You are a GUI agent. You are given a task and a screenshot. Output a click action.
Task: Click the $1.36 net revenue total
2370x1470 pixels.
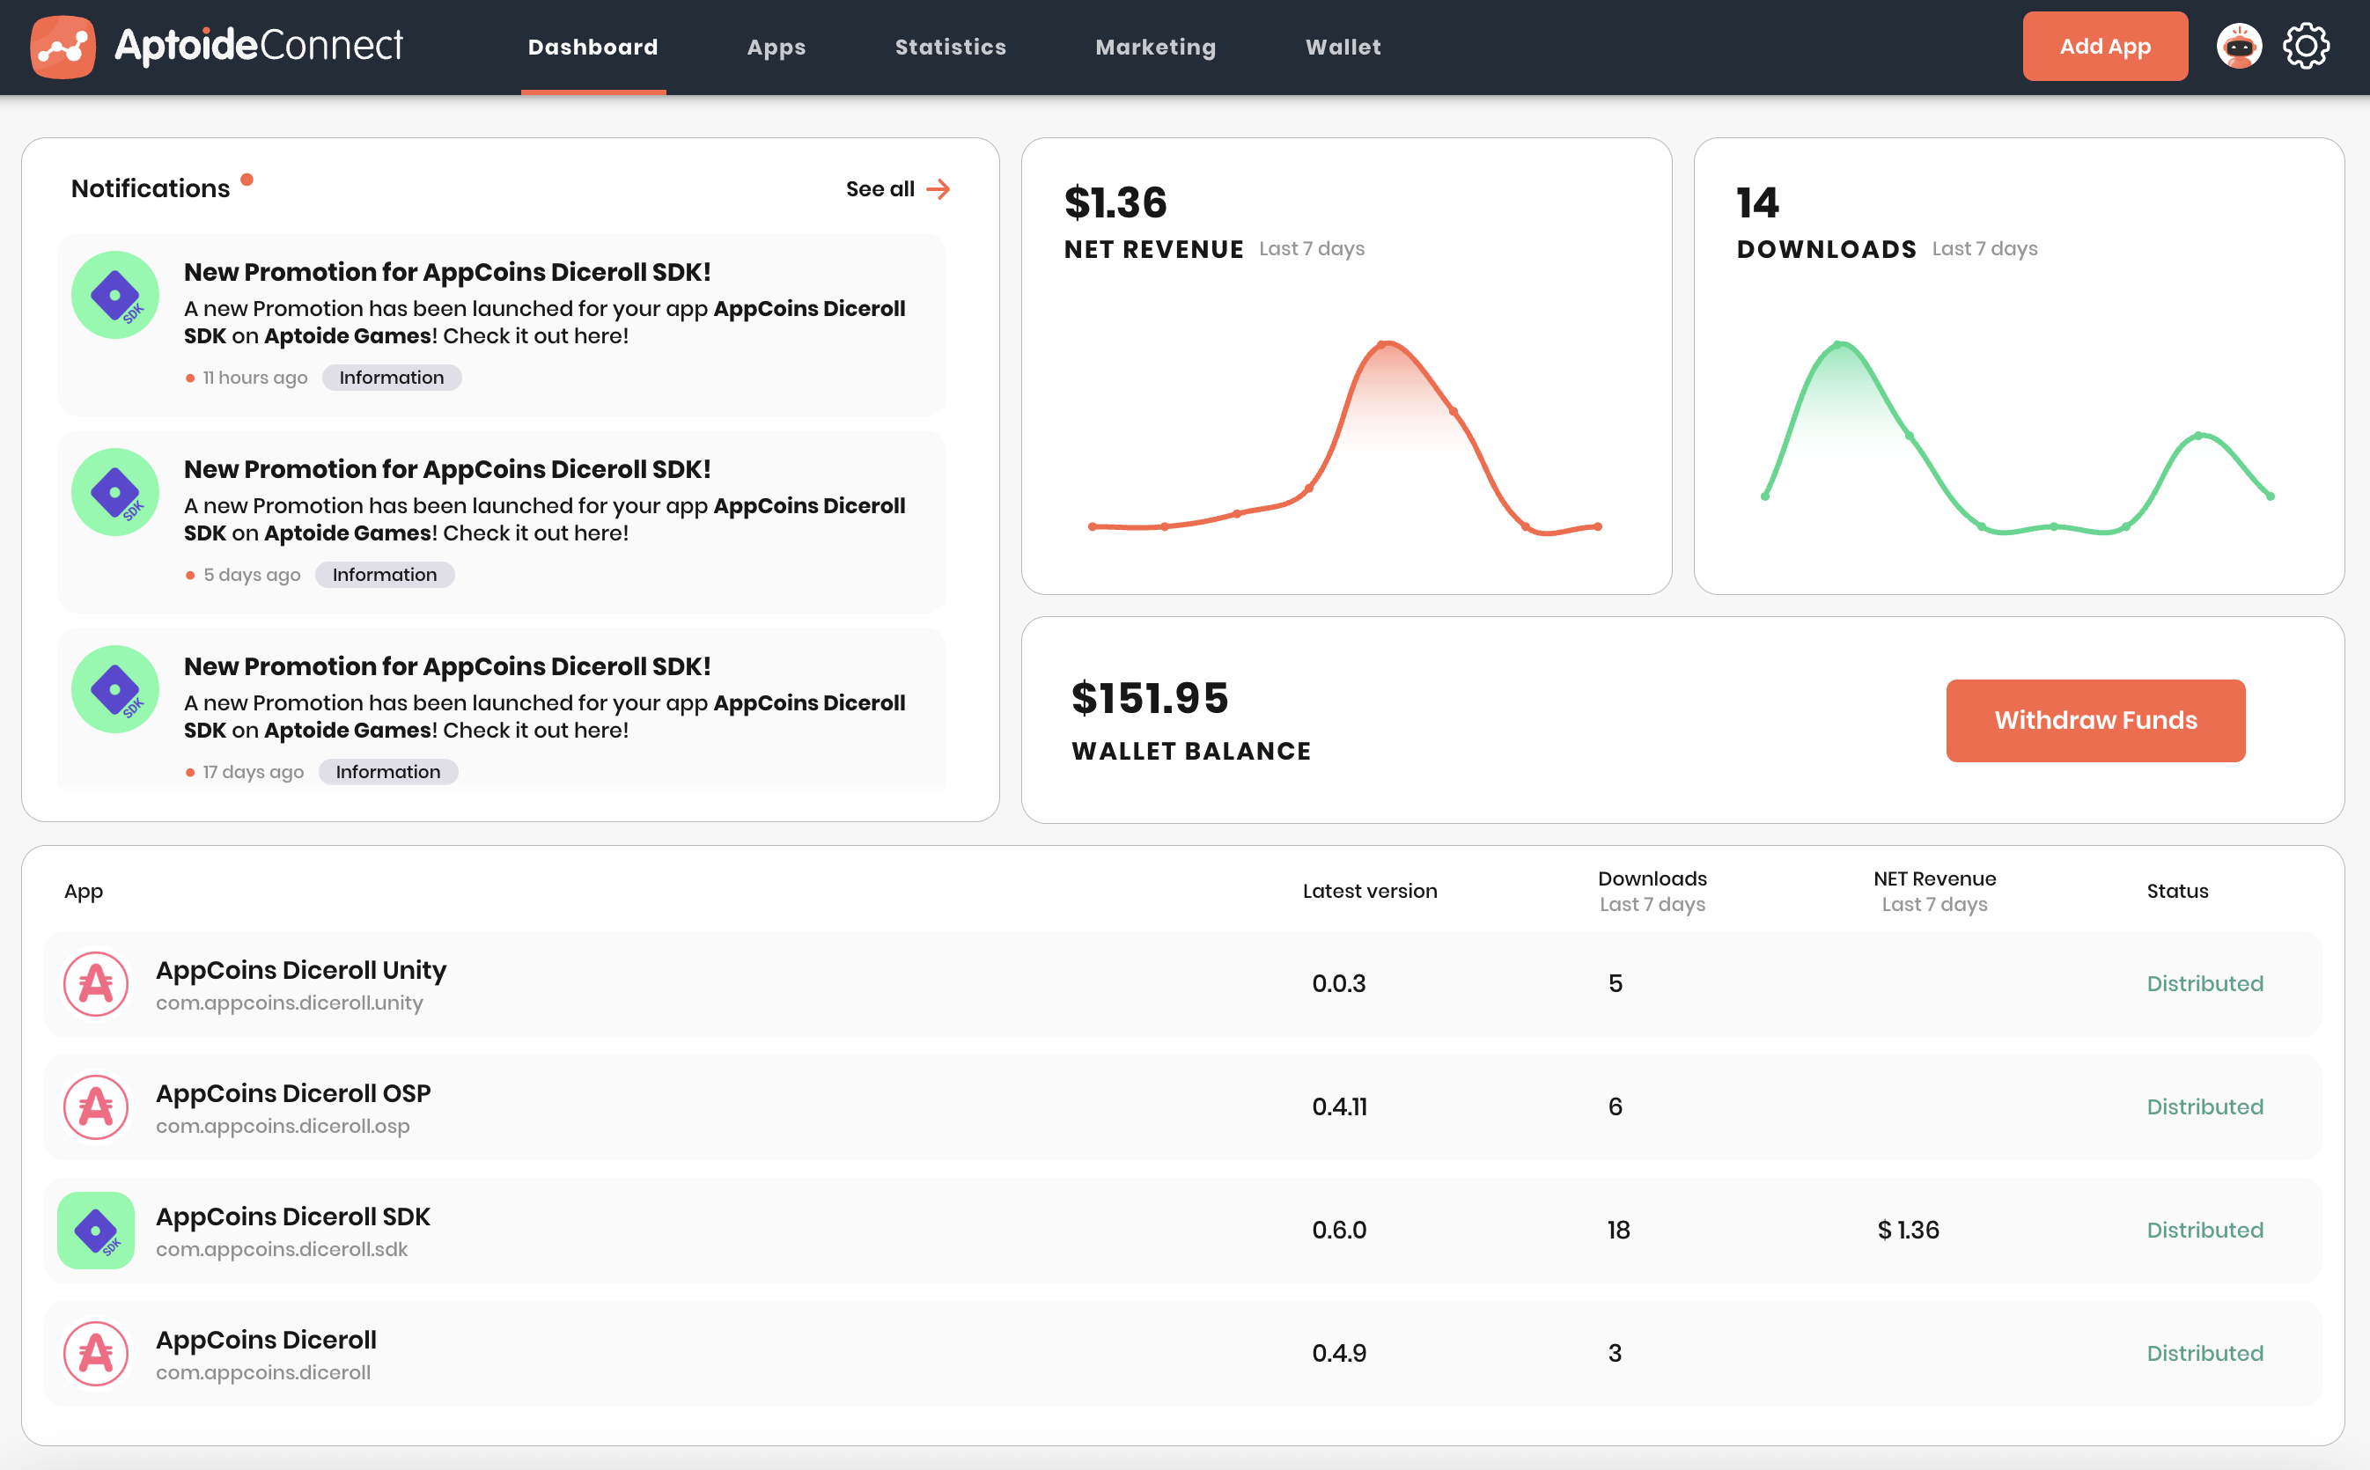pyautogui.click(x=1115, y=202)
